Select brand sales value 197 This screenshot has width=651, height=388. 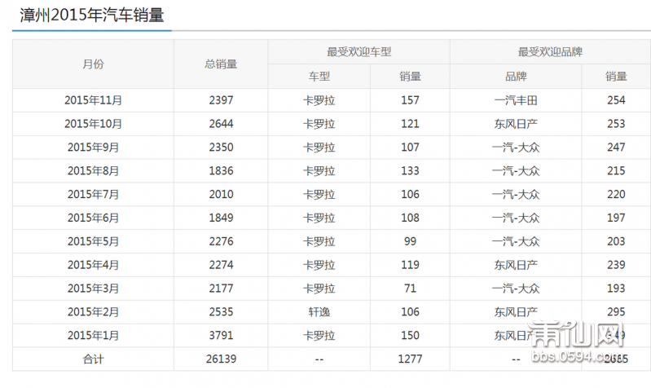click(x=616, y=218)
